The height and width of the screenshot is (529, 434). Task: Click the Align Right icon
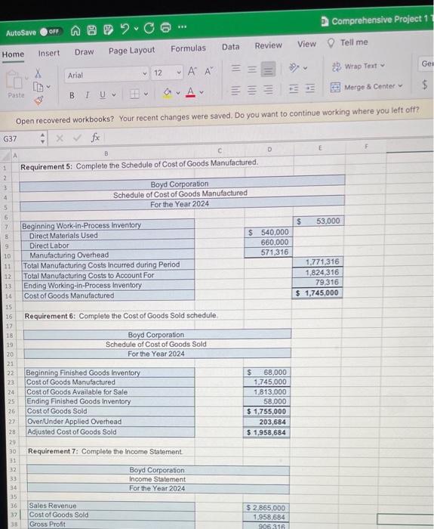(x=268, y=89)
